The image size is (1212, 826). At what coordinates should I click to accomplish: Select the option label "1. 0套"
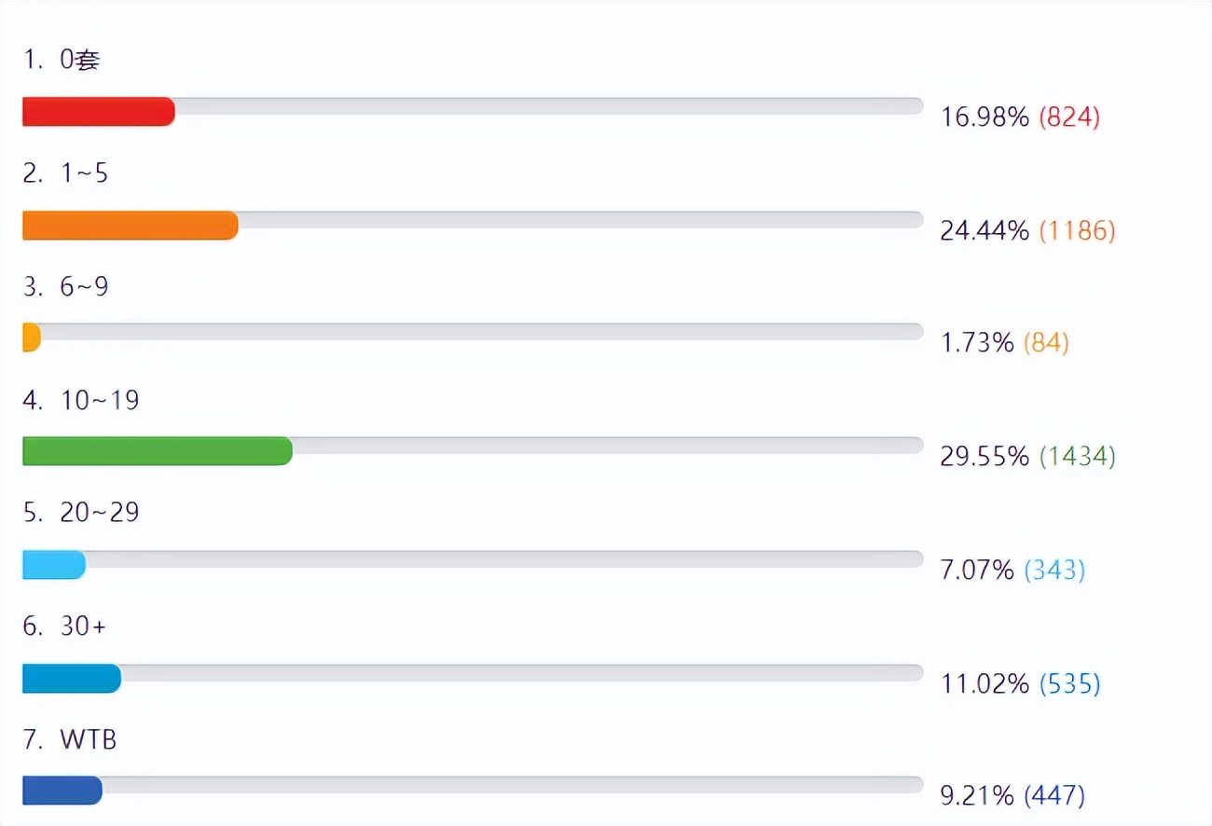62,61
